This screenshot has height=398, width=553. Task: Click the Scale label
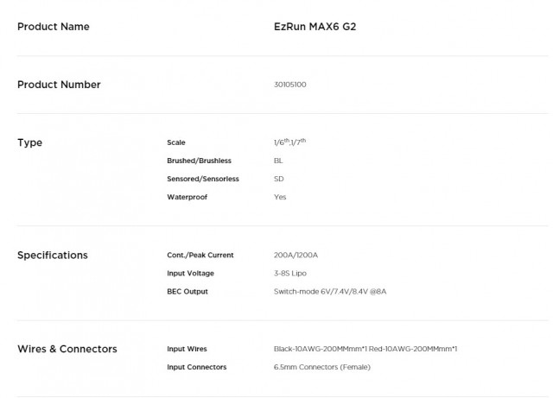click(175, 142)
